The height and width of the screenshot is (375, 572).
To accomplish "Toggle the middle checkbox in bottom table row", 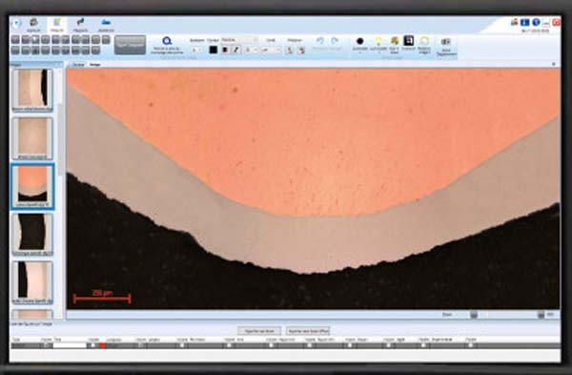I will click(x=271, y=345).
